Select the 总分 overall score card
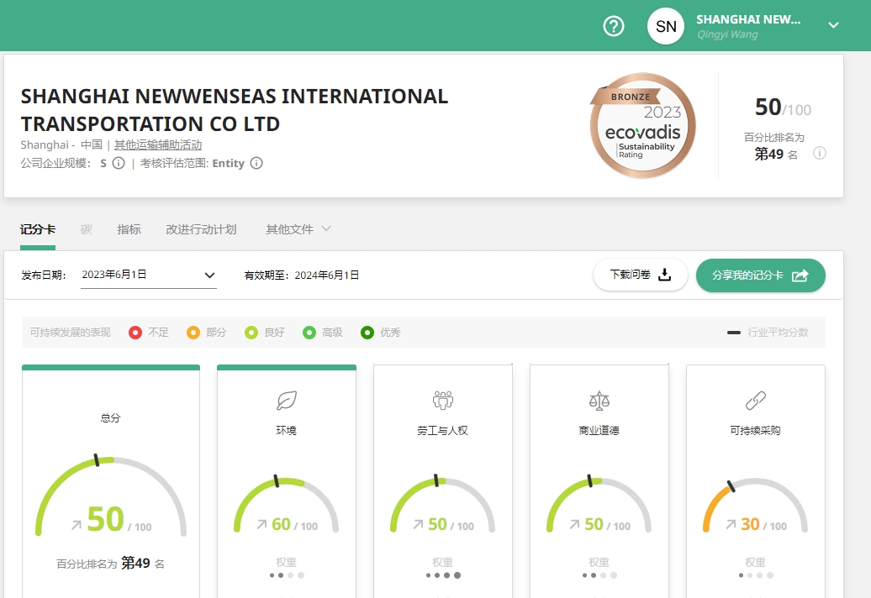The height and width of the screenshot is (598, 871). [110, 481]
